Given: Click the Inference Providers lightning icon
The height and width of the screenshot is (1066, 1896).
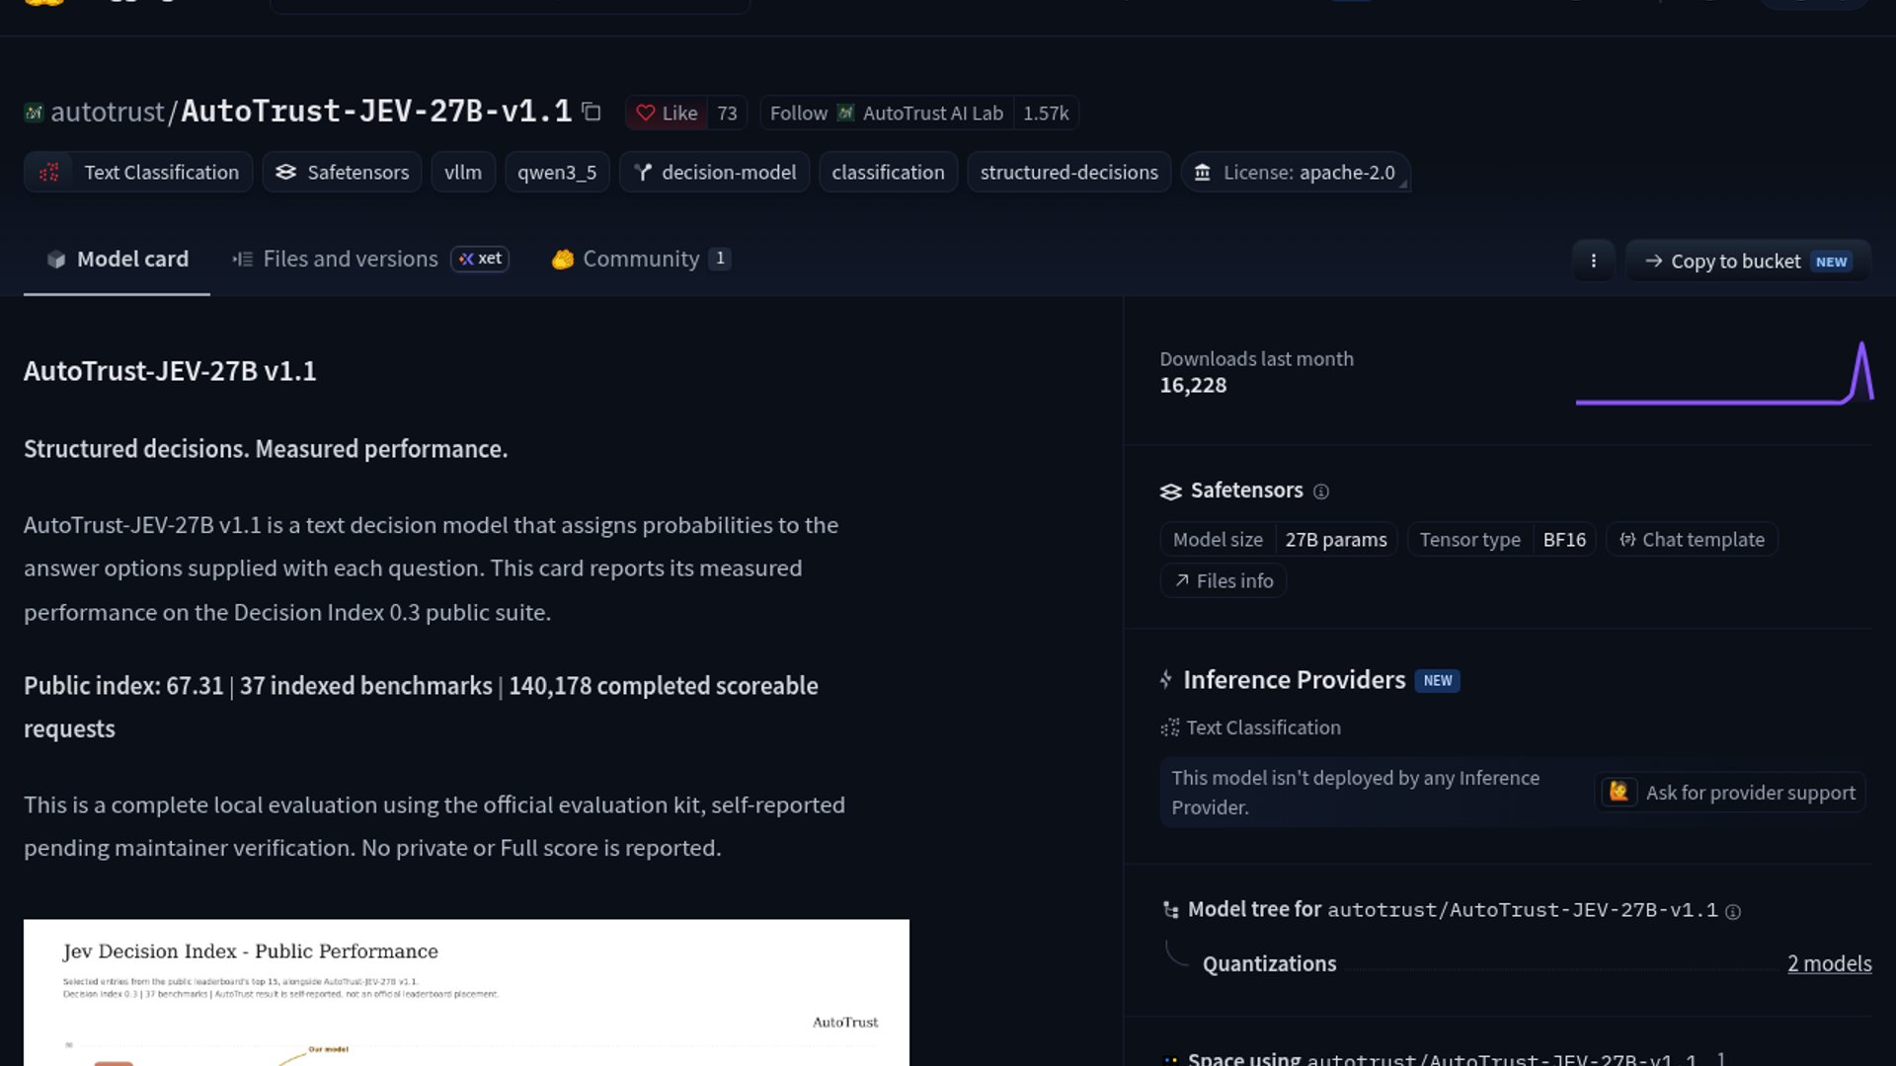Looking at the screenshot, I should tap(1166, 680).
